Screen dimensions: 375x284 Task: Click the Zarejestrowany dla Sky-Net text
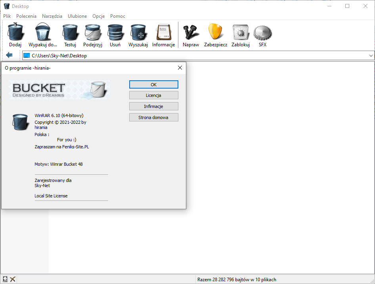point(53,183)
